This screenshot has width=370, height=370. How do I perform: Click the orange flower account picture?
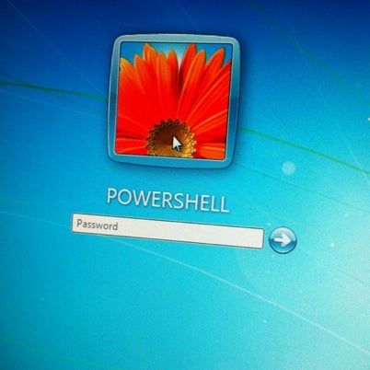click(x=174, y=100)
